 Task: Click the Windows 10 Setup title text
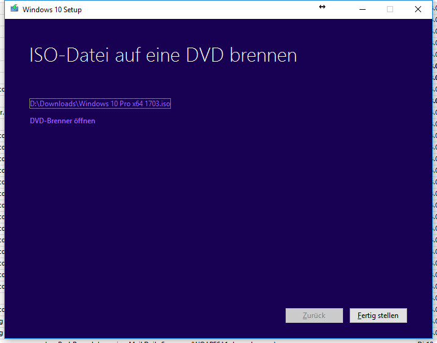pos(52,10)
